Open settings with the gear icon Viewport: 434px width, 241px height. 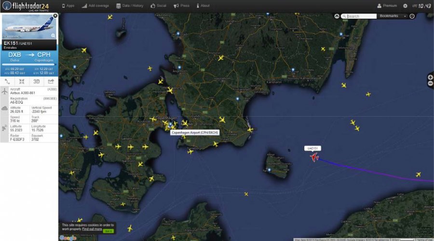point(405,6)
